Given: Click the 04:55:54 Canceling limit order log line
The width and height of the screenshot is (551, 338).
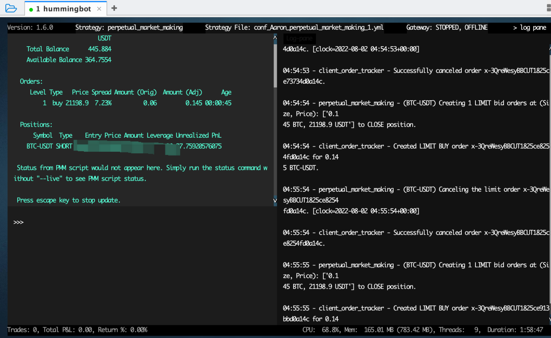Looking at the screenshot, I should [x=416, y=200].
